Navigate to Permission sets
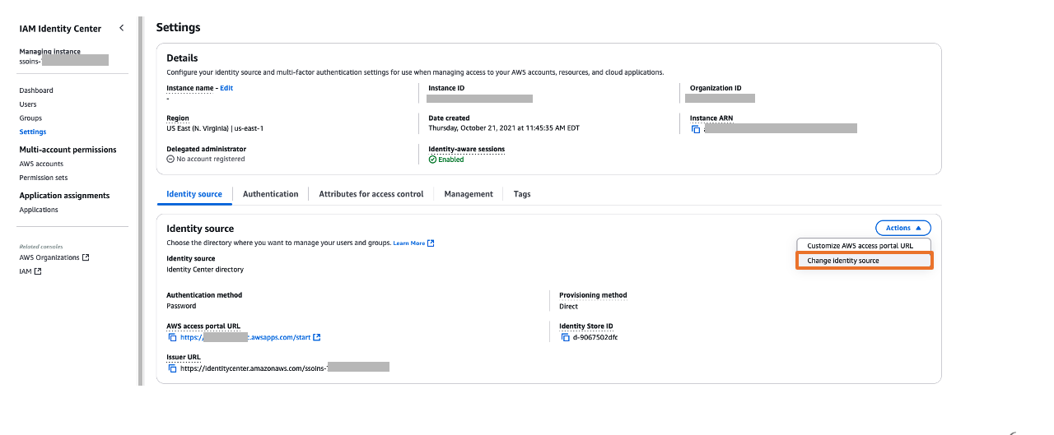Viewport: 1054px width, 435px height. coord(44,178)
